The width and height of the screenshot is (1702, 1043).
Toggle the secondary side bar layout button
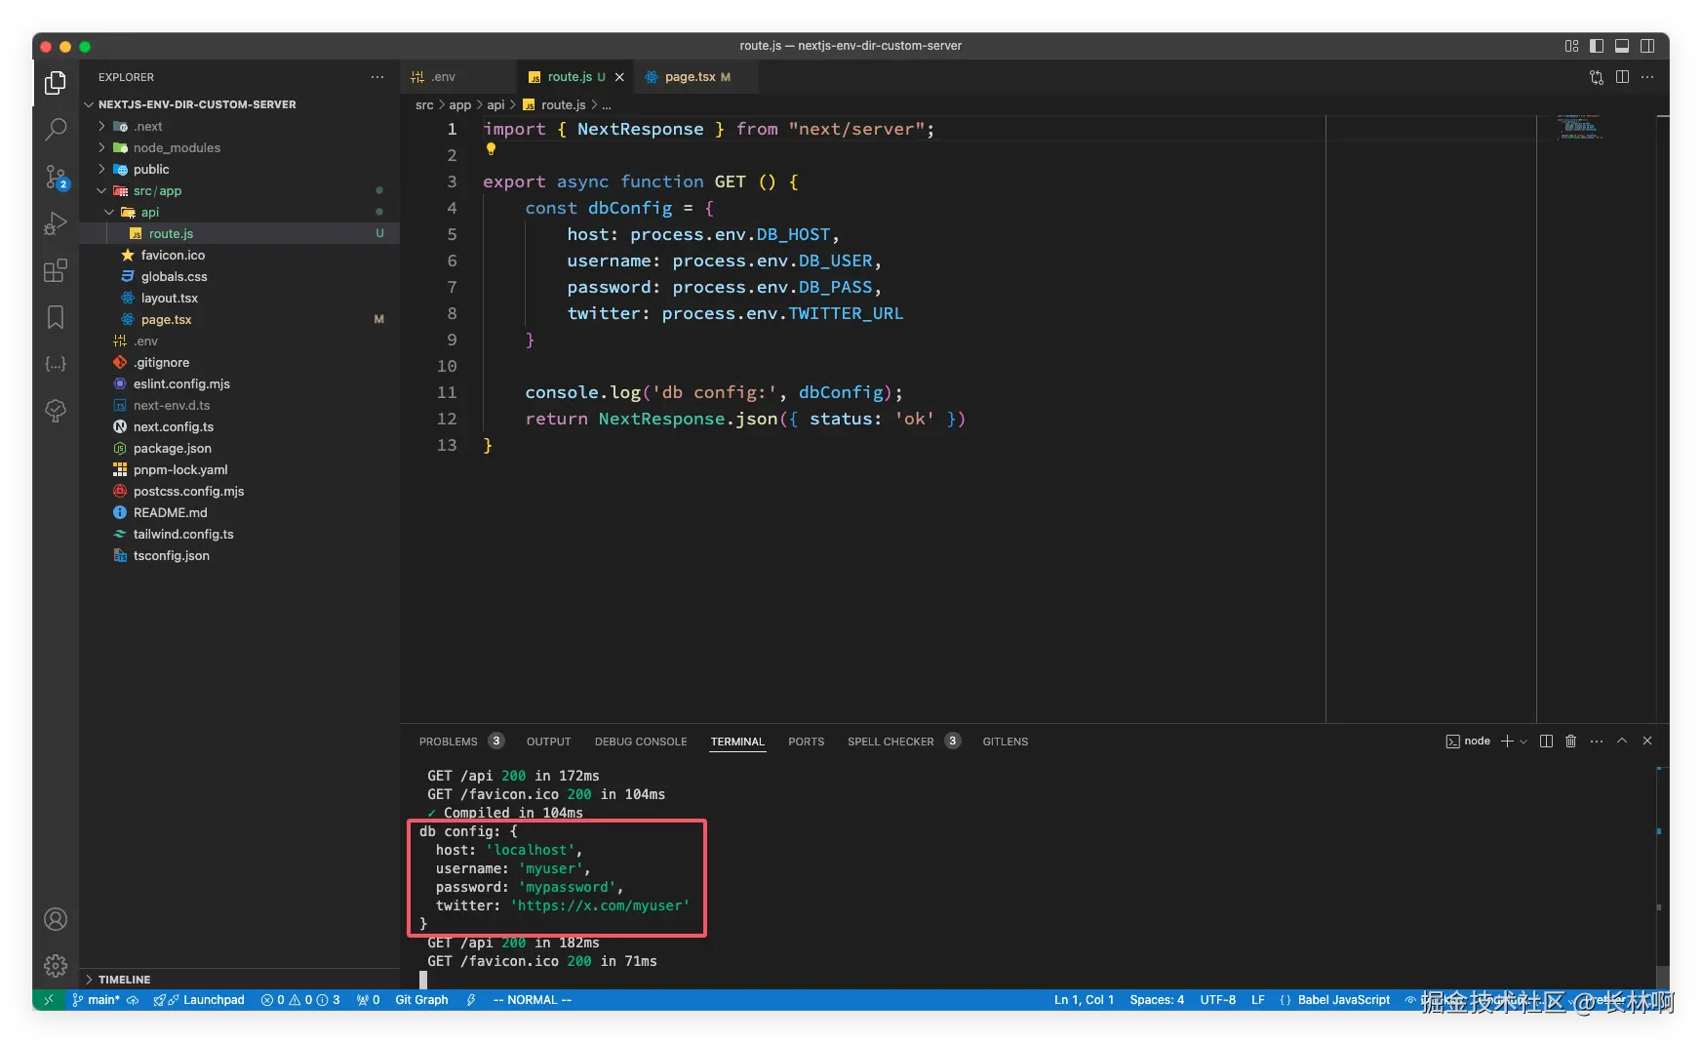pyautogui.click(x=1647, y=46)
